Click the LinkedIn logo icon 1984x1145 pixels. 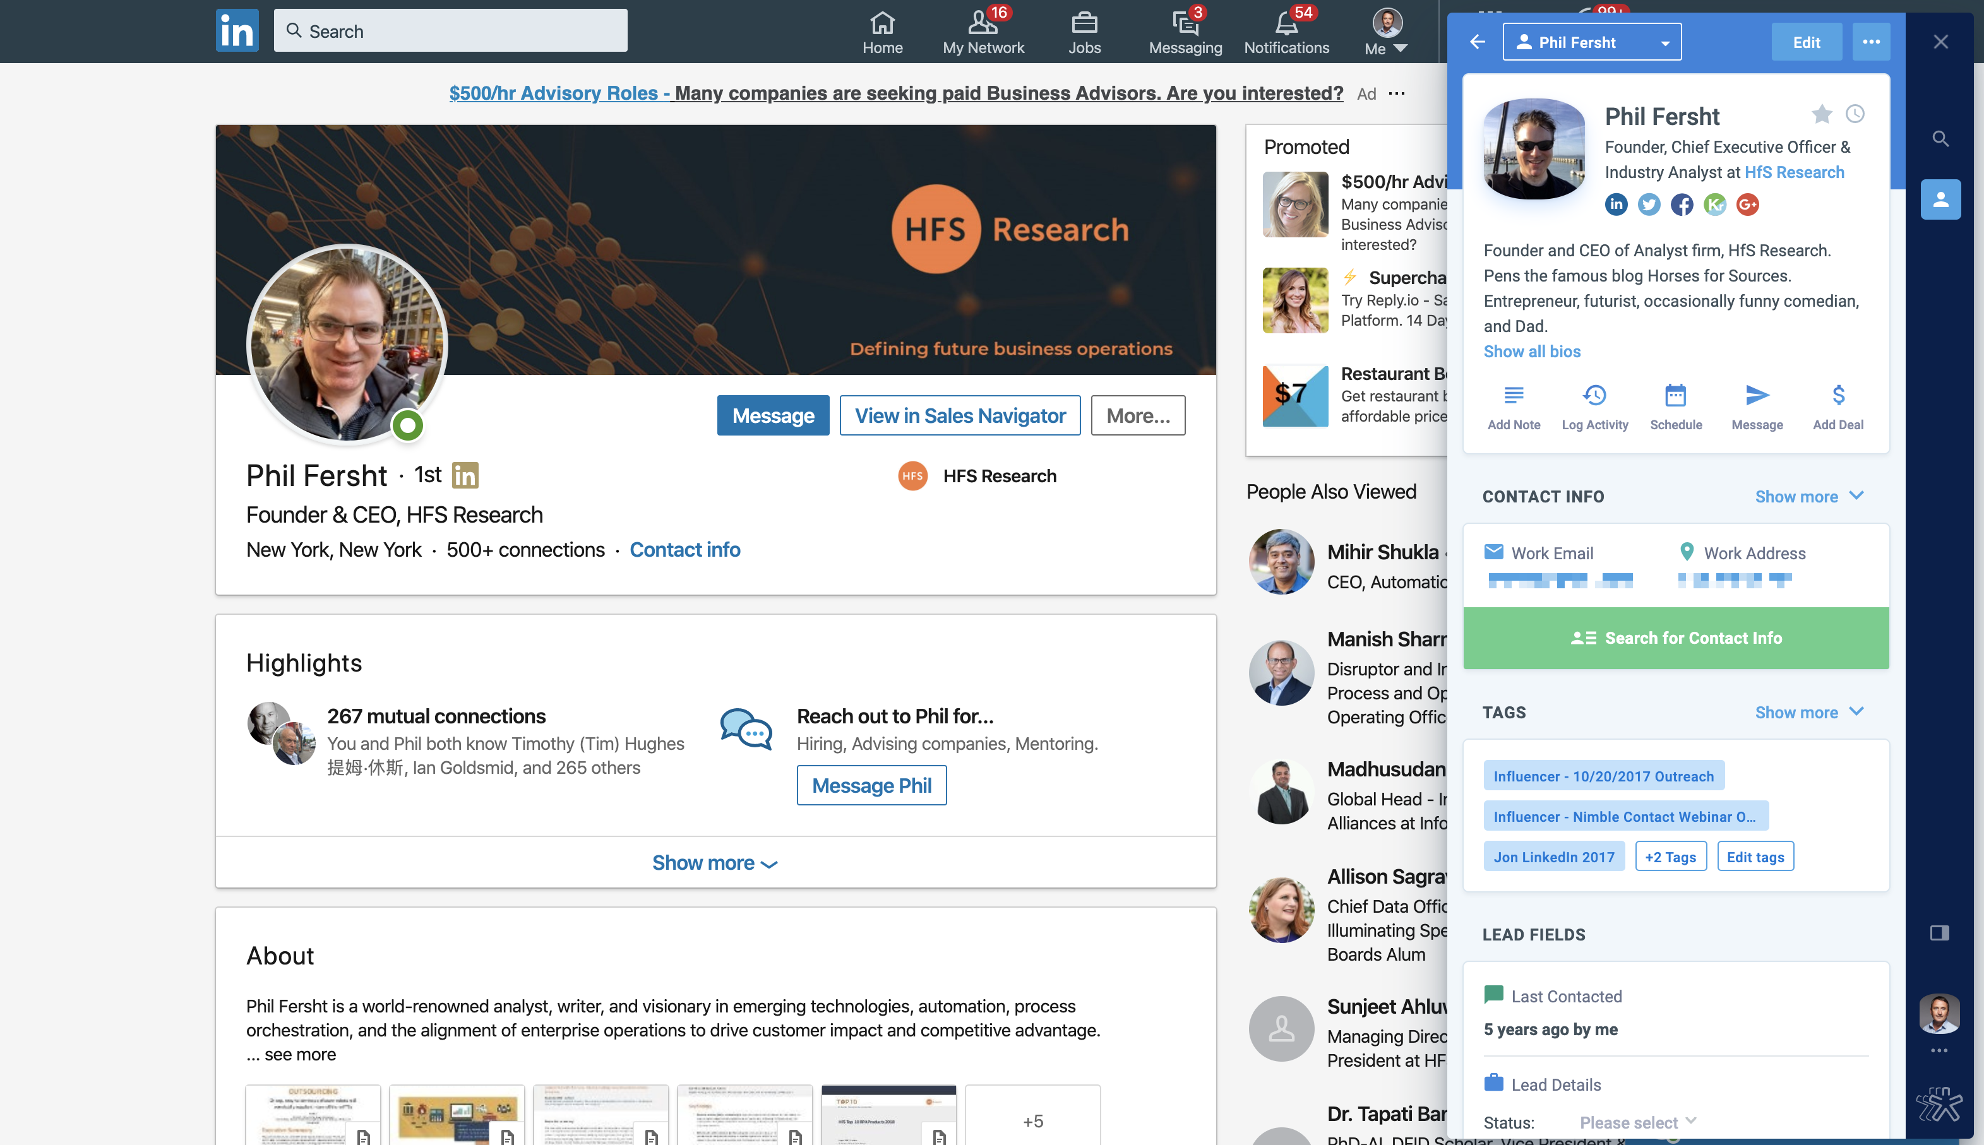pos(237,31)
